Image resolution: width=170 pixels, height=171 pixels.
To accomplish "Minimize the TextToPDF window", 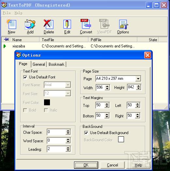I will [149, 5].
